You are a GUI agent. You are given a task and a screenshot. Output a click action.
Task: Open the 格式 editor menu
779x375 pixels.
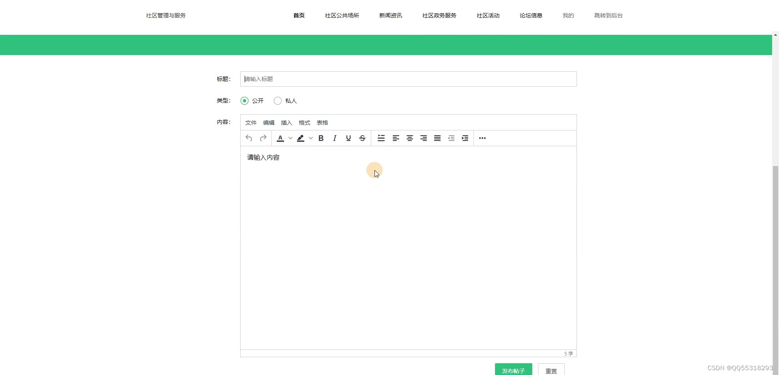(x=304, y=123)
